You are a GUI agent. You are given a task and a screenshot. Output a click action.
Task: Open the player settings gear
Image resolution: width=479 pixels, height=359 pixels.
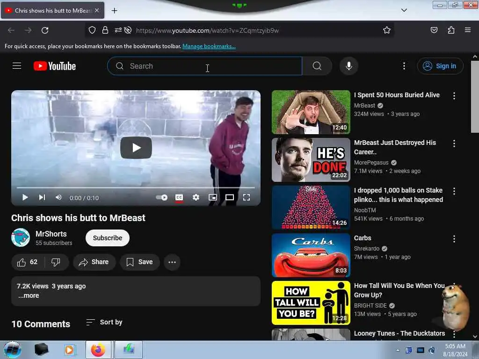196,198
